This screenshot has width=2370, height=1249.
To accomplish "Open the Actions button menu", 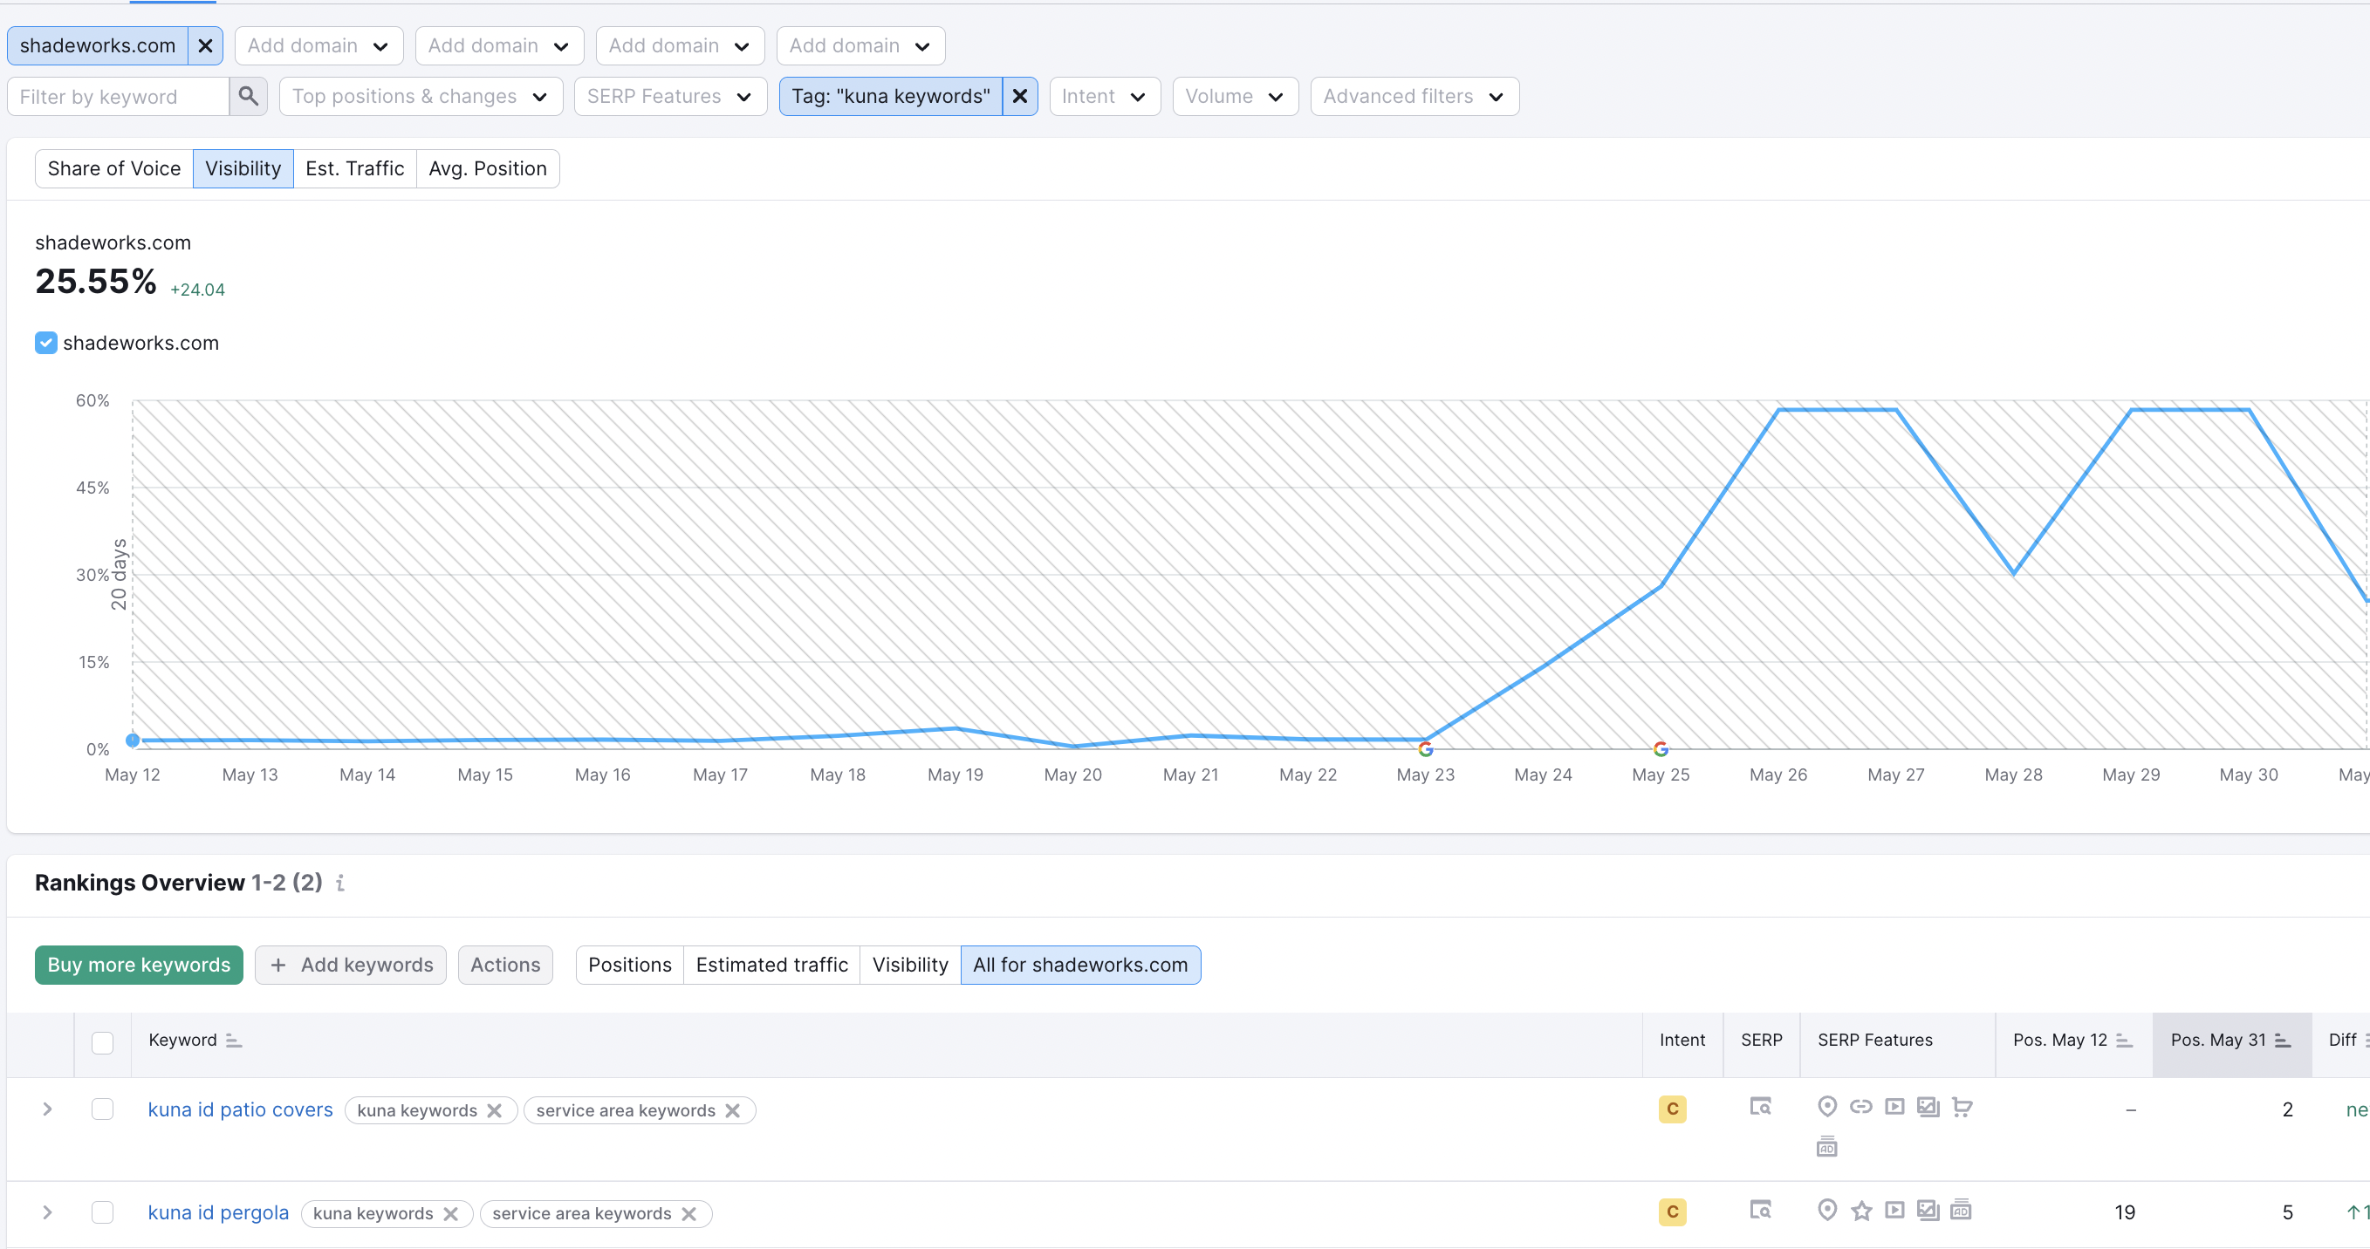I will click(x=505, y=965).
